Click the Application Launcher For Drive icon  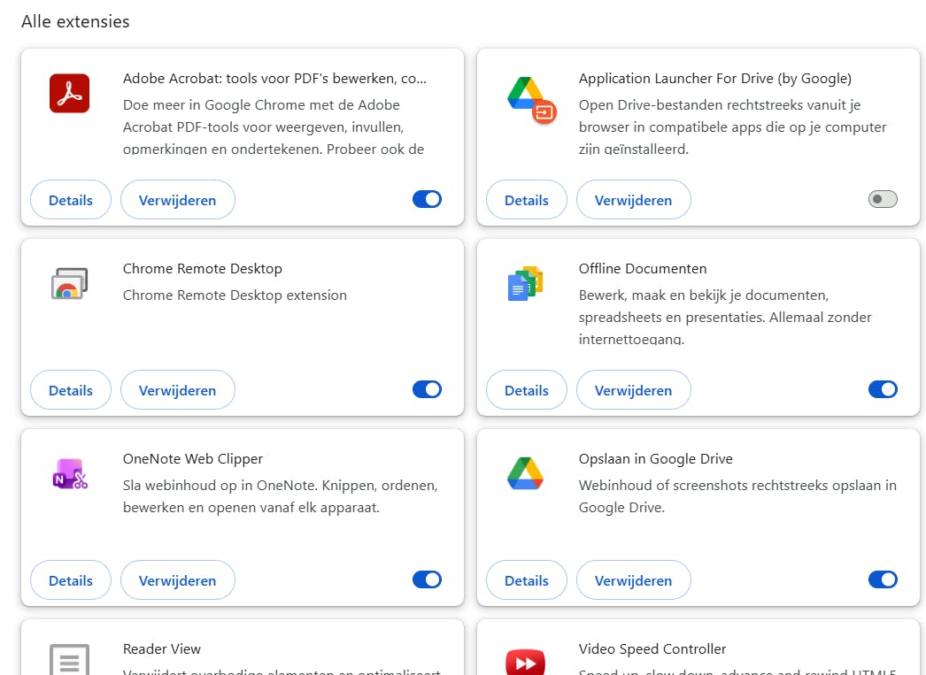pos(530,97)
